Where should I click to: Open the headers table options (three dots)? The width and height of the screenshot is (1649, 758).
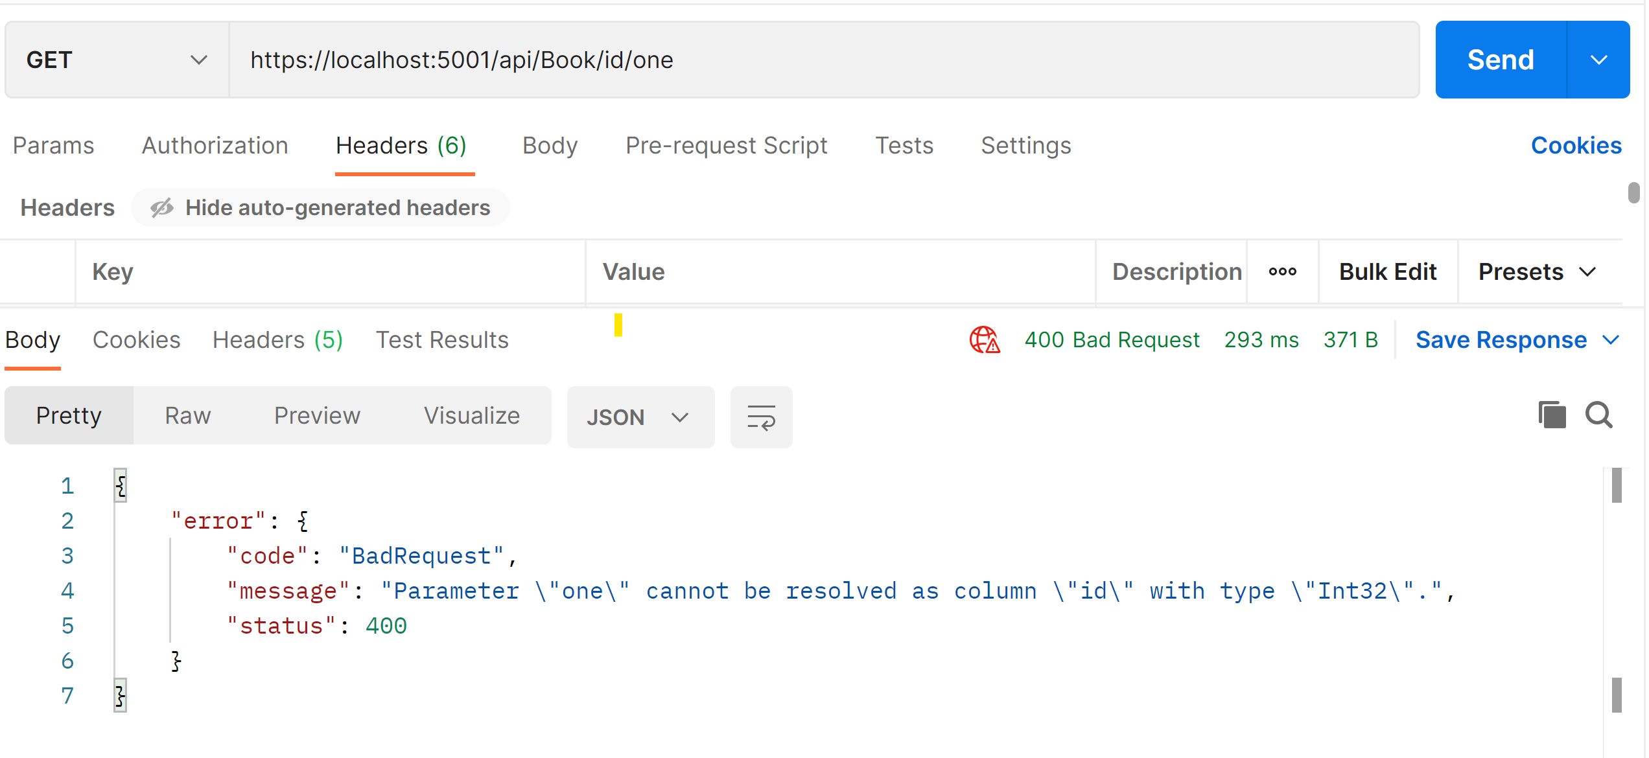(1282, 271)
